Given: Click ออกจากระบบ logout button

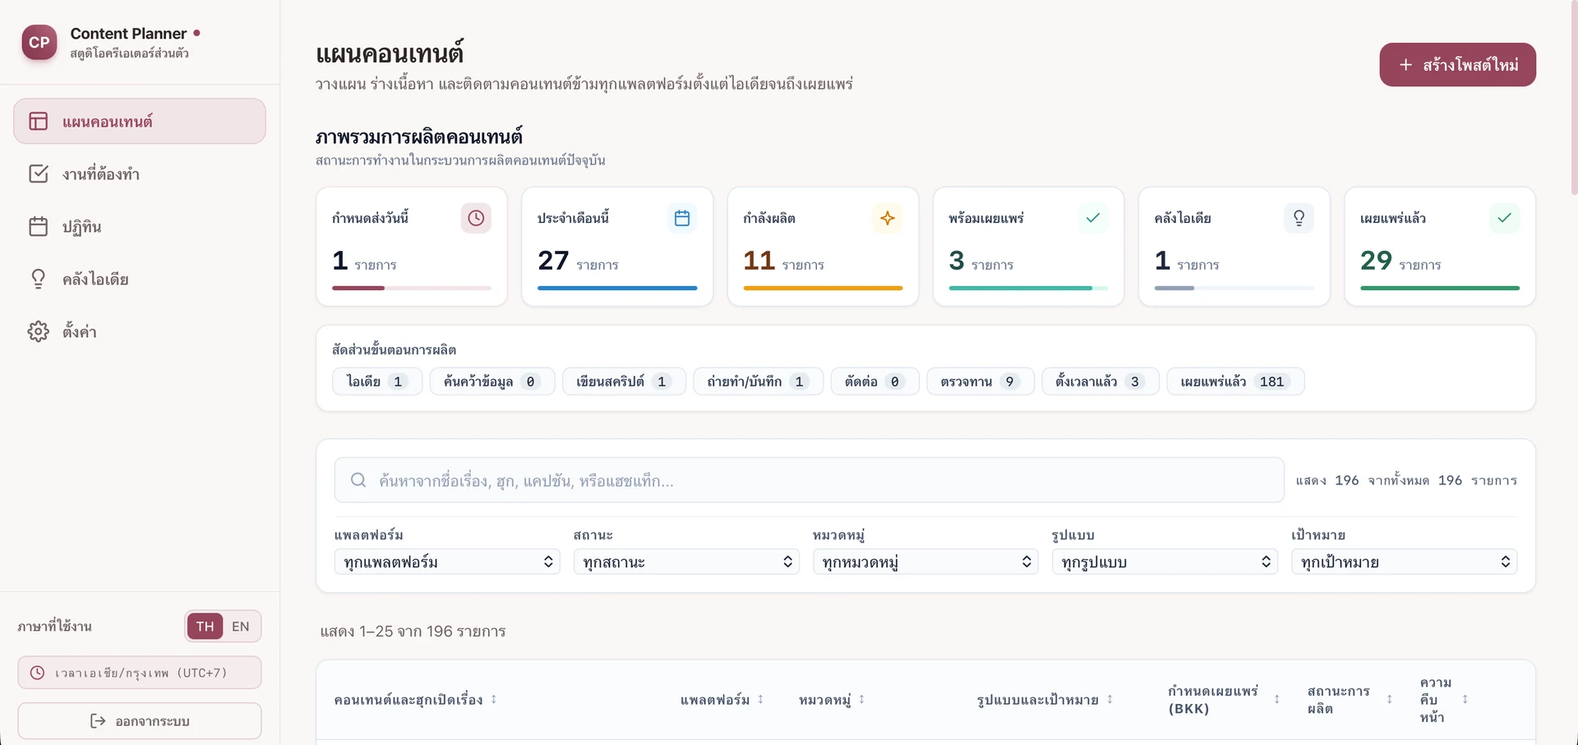Looking at the screenshot, I should tap(140, 721).
